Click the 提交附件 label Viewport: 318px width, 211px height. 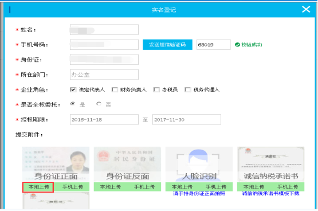(x=29, y=135)
